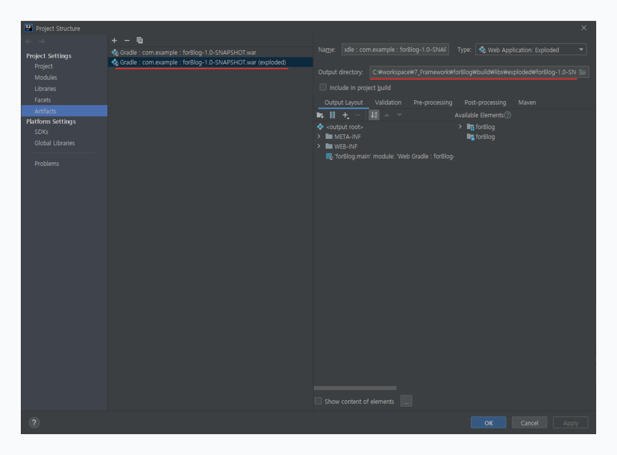
Task: Add copy of element in layout toolbar
Action: coord(345,115)
